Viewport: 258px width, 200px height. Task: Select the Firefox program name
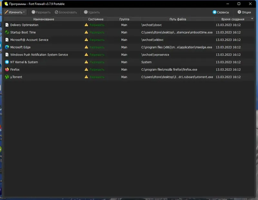15,70
